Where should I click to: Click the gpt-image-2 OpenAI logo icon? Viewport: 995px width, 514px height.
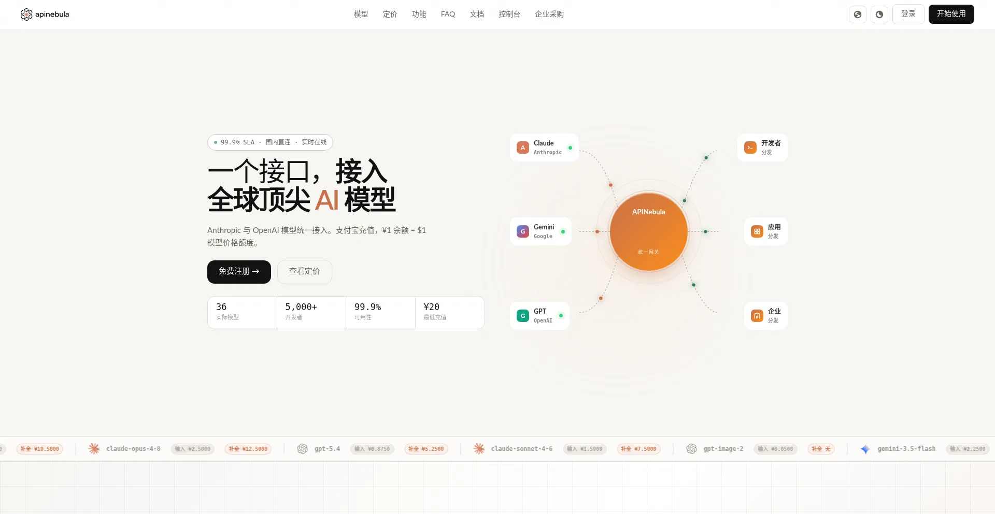pos(692,449)
